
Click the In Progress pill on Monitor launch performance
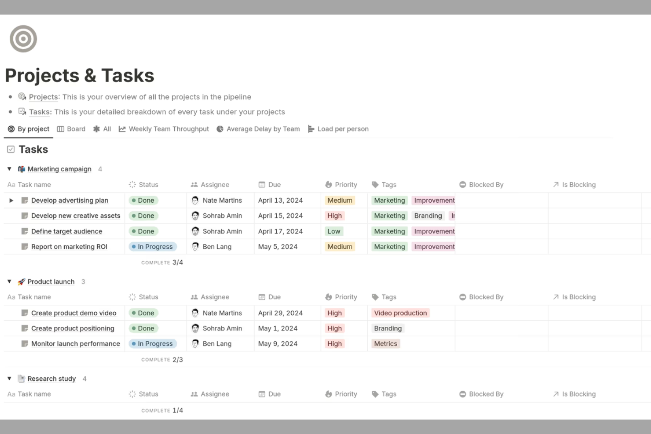coord(153,343)
